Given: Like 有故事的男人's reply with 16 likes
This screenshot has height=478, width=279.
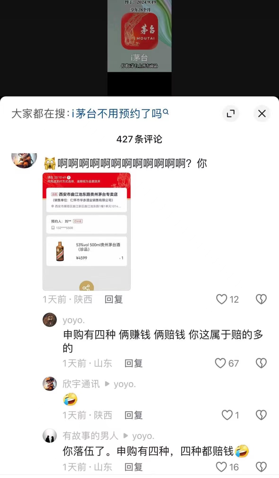Looking at the screenshot, I should coord(221,467).
